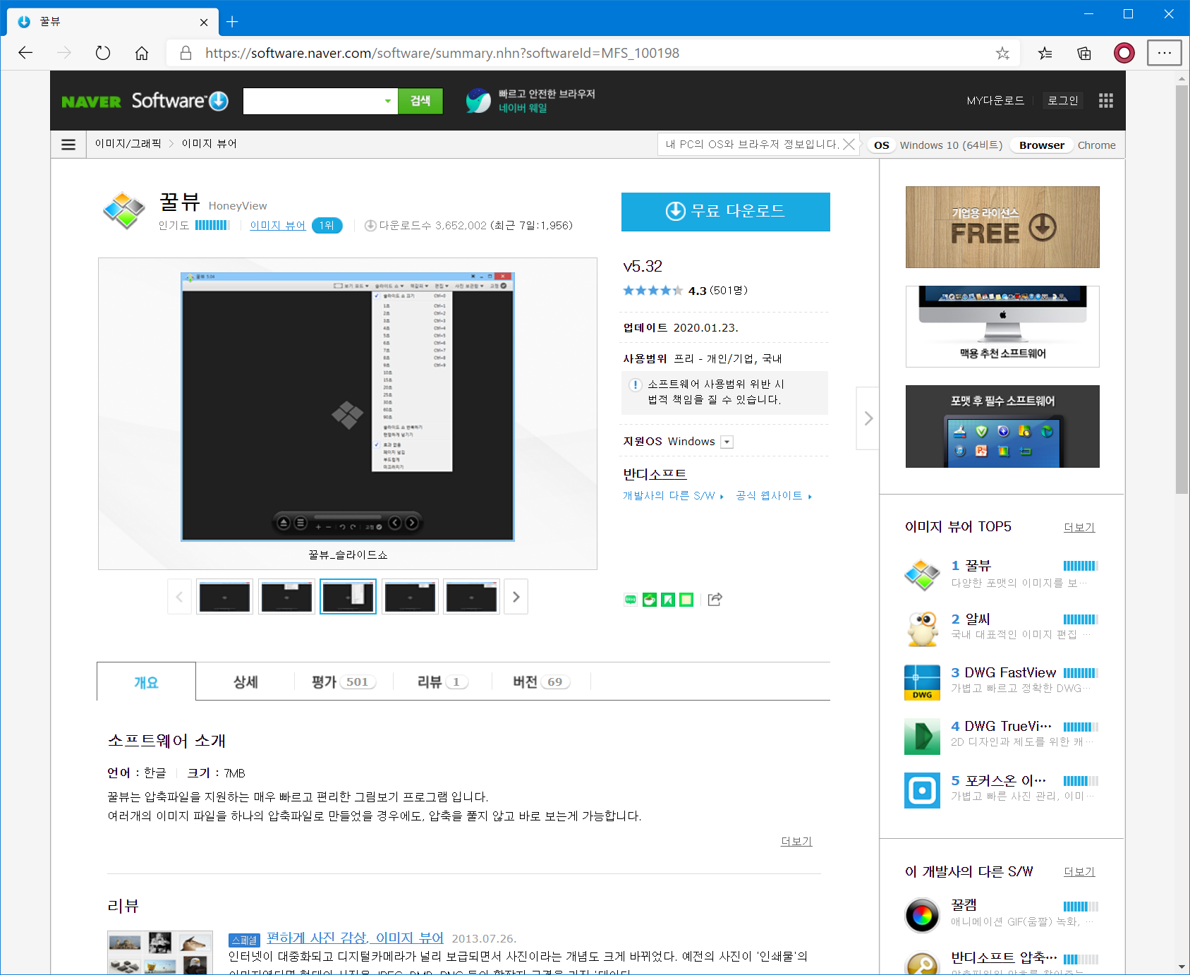Open the hamburger category menu

coord(68,145)
